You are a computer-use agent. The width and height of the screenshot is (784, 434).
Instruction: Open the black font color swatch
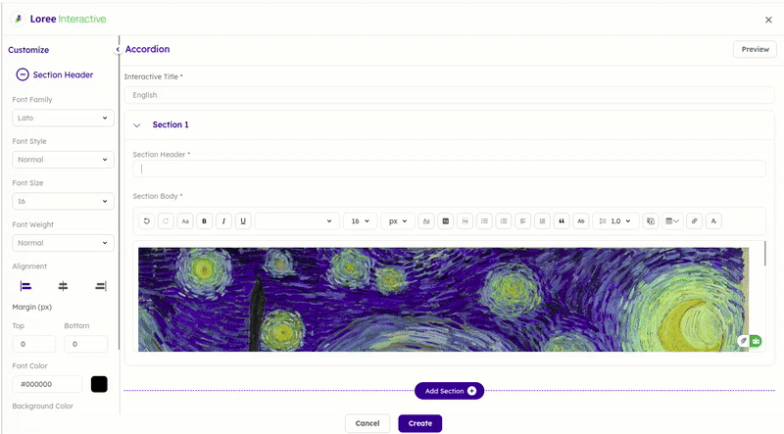click(x=99, y=384)
